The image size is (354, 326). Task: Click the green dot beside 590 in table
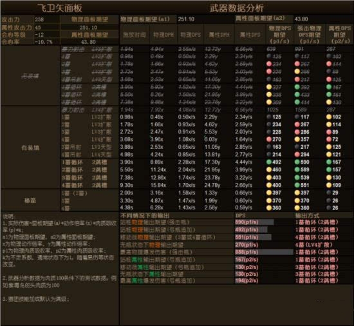tap(297, 162)
